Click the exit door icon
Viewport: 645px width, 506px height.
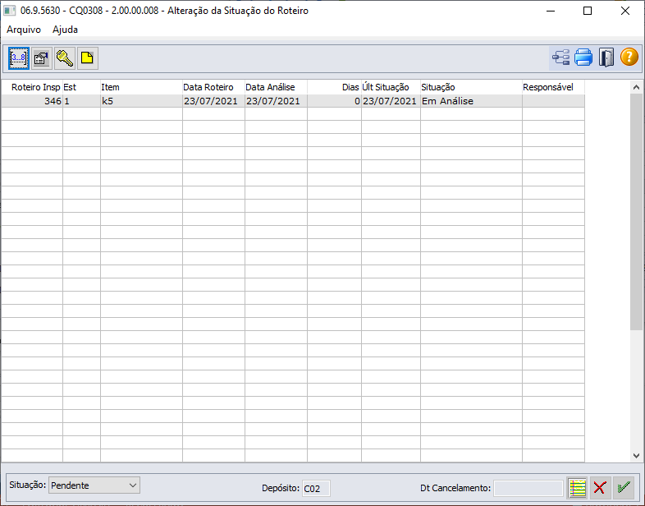point(606,57)
